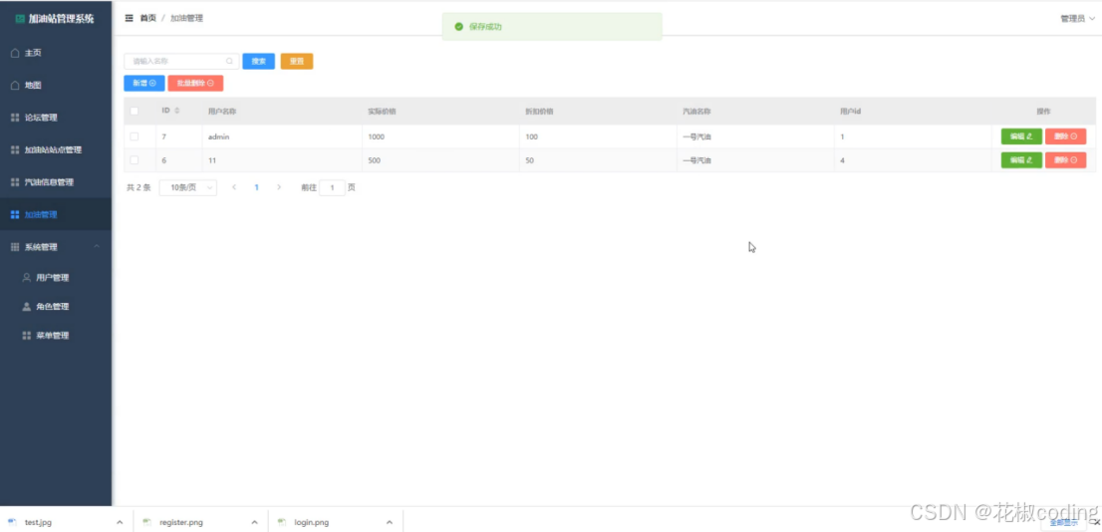1102x532 pixels.
Task: Select page 1 in the pagination
Action: point(256,187)
